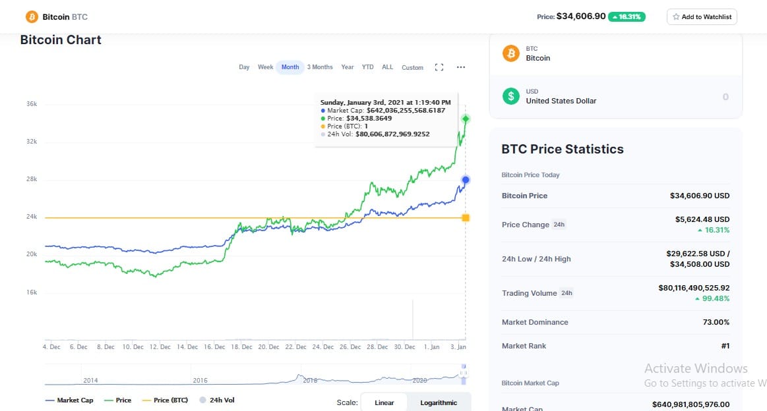Viewport: 767px width, 411px height.
Task: Select the ALL chart range
Action: (387, 67)
